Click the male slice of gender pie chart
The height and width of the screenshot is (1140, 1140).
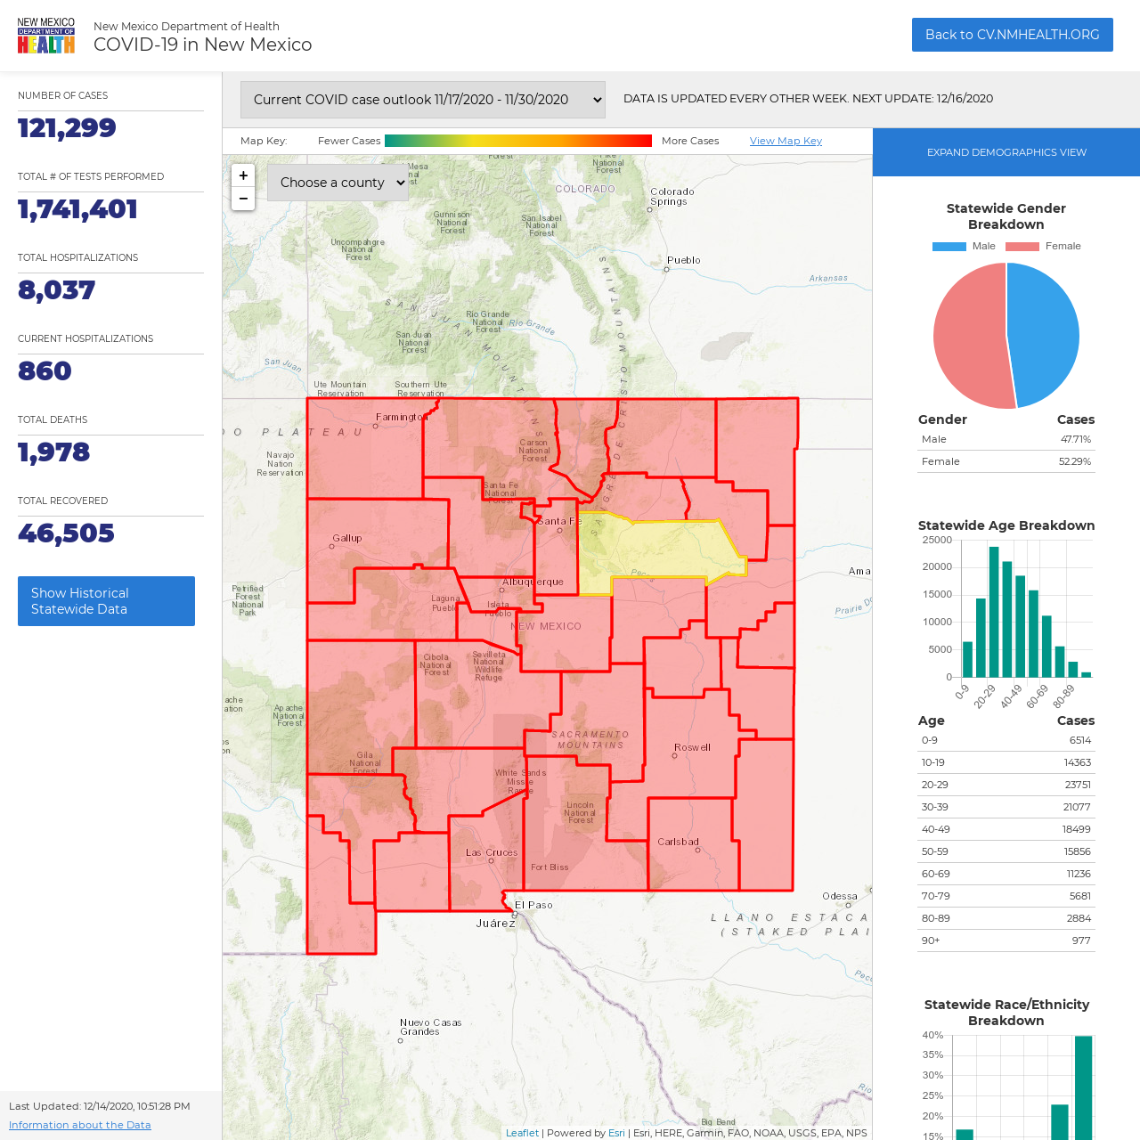point(1044,334)
